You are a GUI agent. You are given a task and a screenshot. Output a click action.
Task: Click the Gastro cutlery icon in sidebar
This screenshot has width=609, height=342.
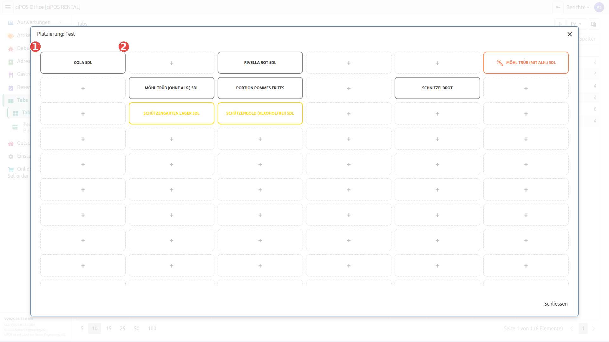(11, 74)
